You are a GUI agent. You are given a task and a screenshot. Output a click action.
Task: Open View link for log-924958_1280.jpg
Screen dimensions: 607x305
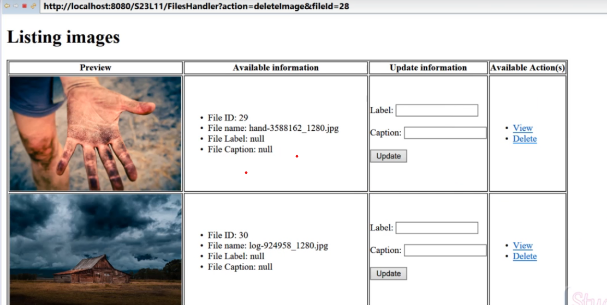[x=522, y=246]
